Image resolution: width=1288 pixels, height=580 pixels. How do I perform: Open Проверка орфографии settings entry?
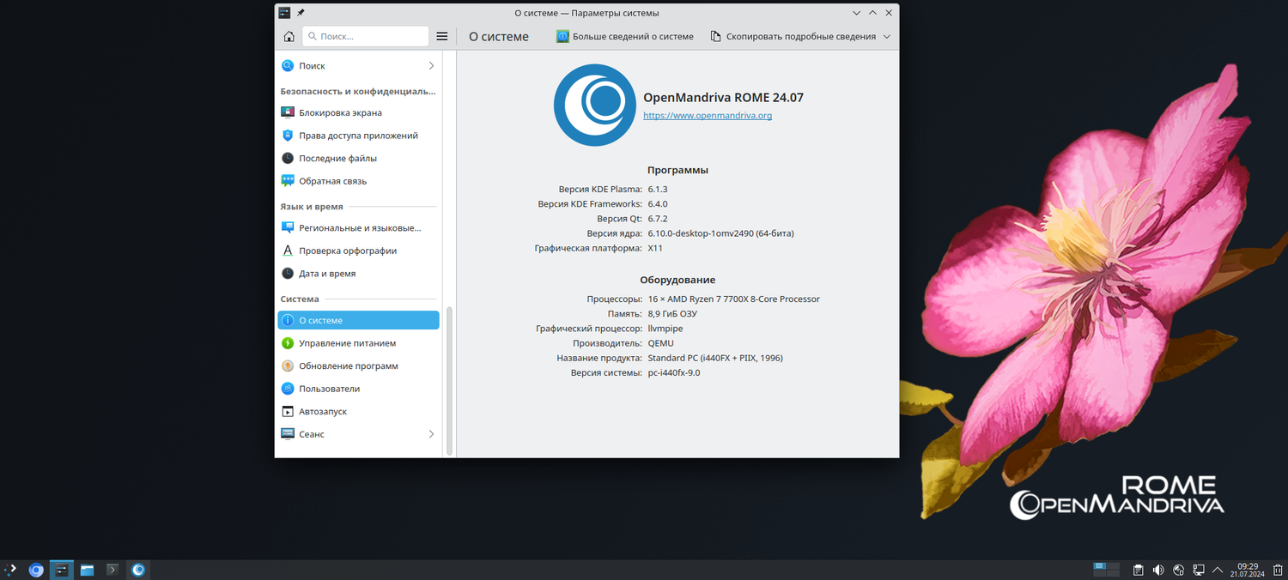tap(358, 251)
